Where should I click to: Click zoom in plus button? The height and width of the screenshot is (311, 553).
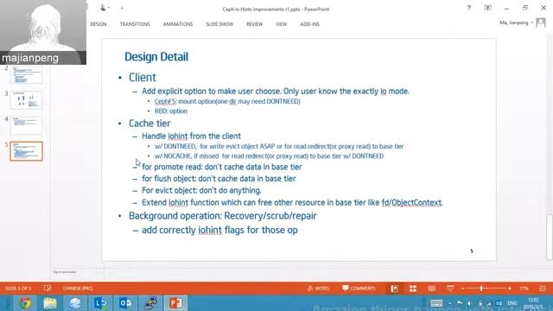pyautogui.click(x=510, y=289)
